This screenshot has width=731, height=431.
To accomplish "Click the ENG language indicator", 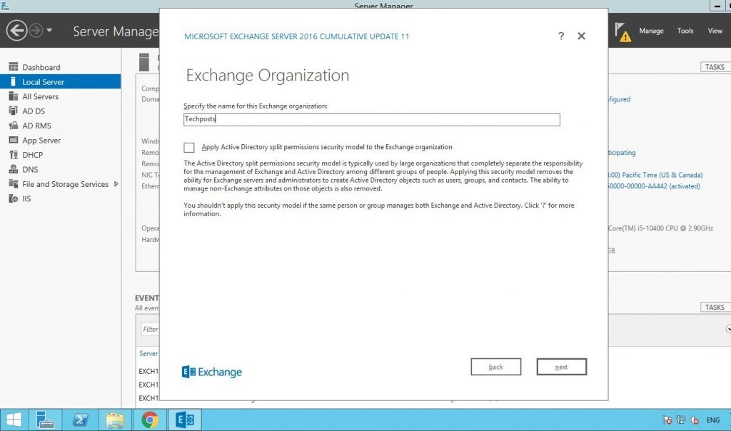I will [x=713, y=420].
